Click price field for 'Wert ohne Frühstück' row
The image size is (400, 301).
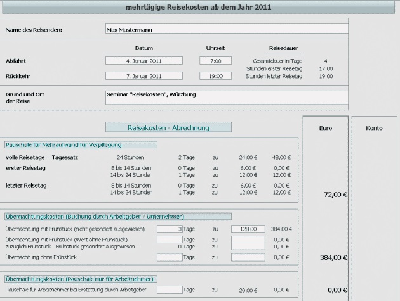[248, 240]
